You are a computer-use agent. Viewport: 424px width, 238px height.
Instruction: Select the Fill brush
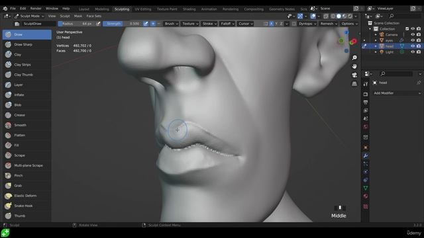point(26,145)
